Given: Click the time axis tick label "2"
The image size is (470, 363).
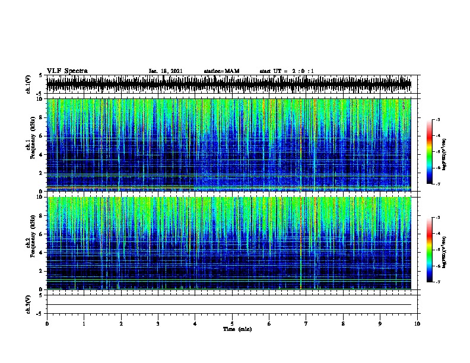Looking at the screenshot, I should coord(121,324).
